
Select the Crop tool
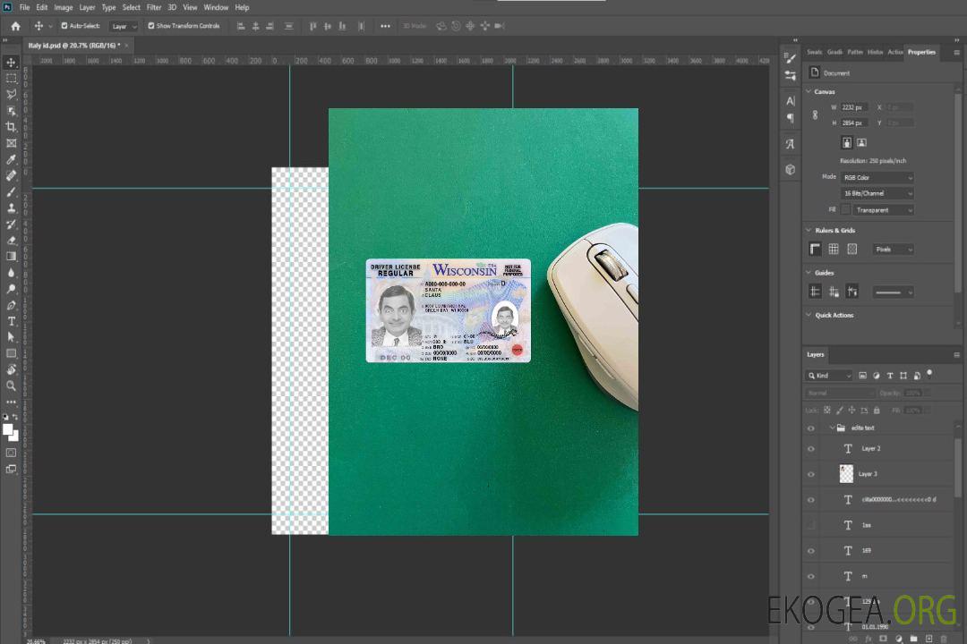(x=12, y=127)
